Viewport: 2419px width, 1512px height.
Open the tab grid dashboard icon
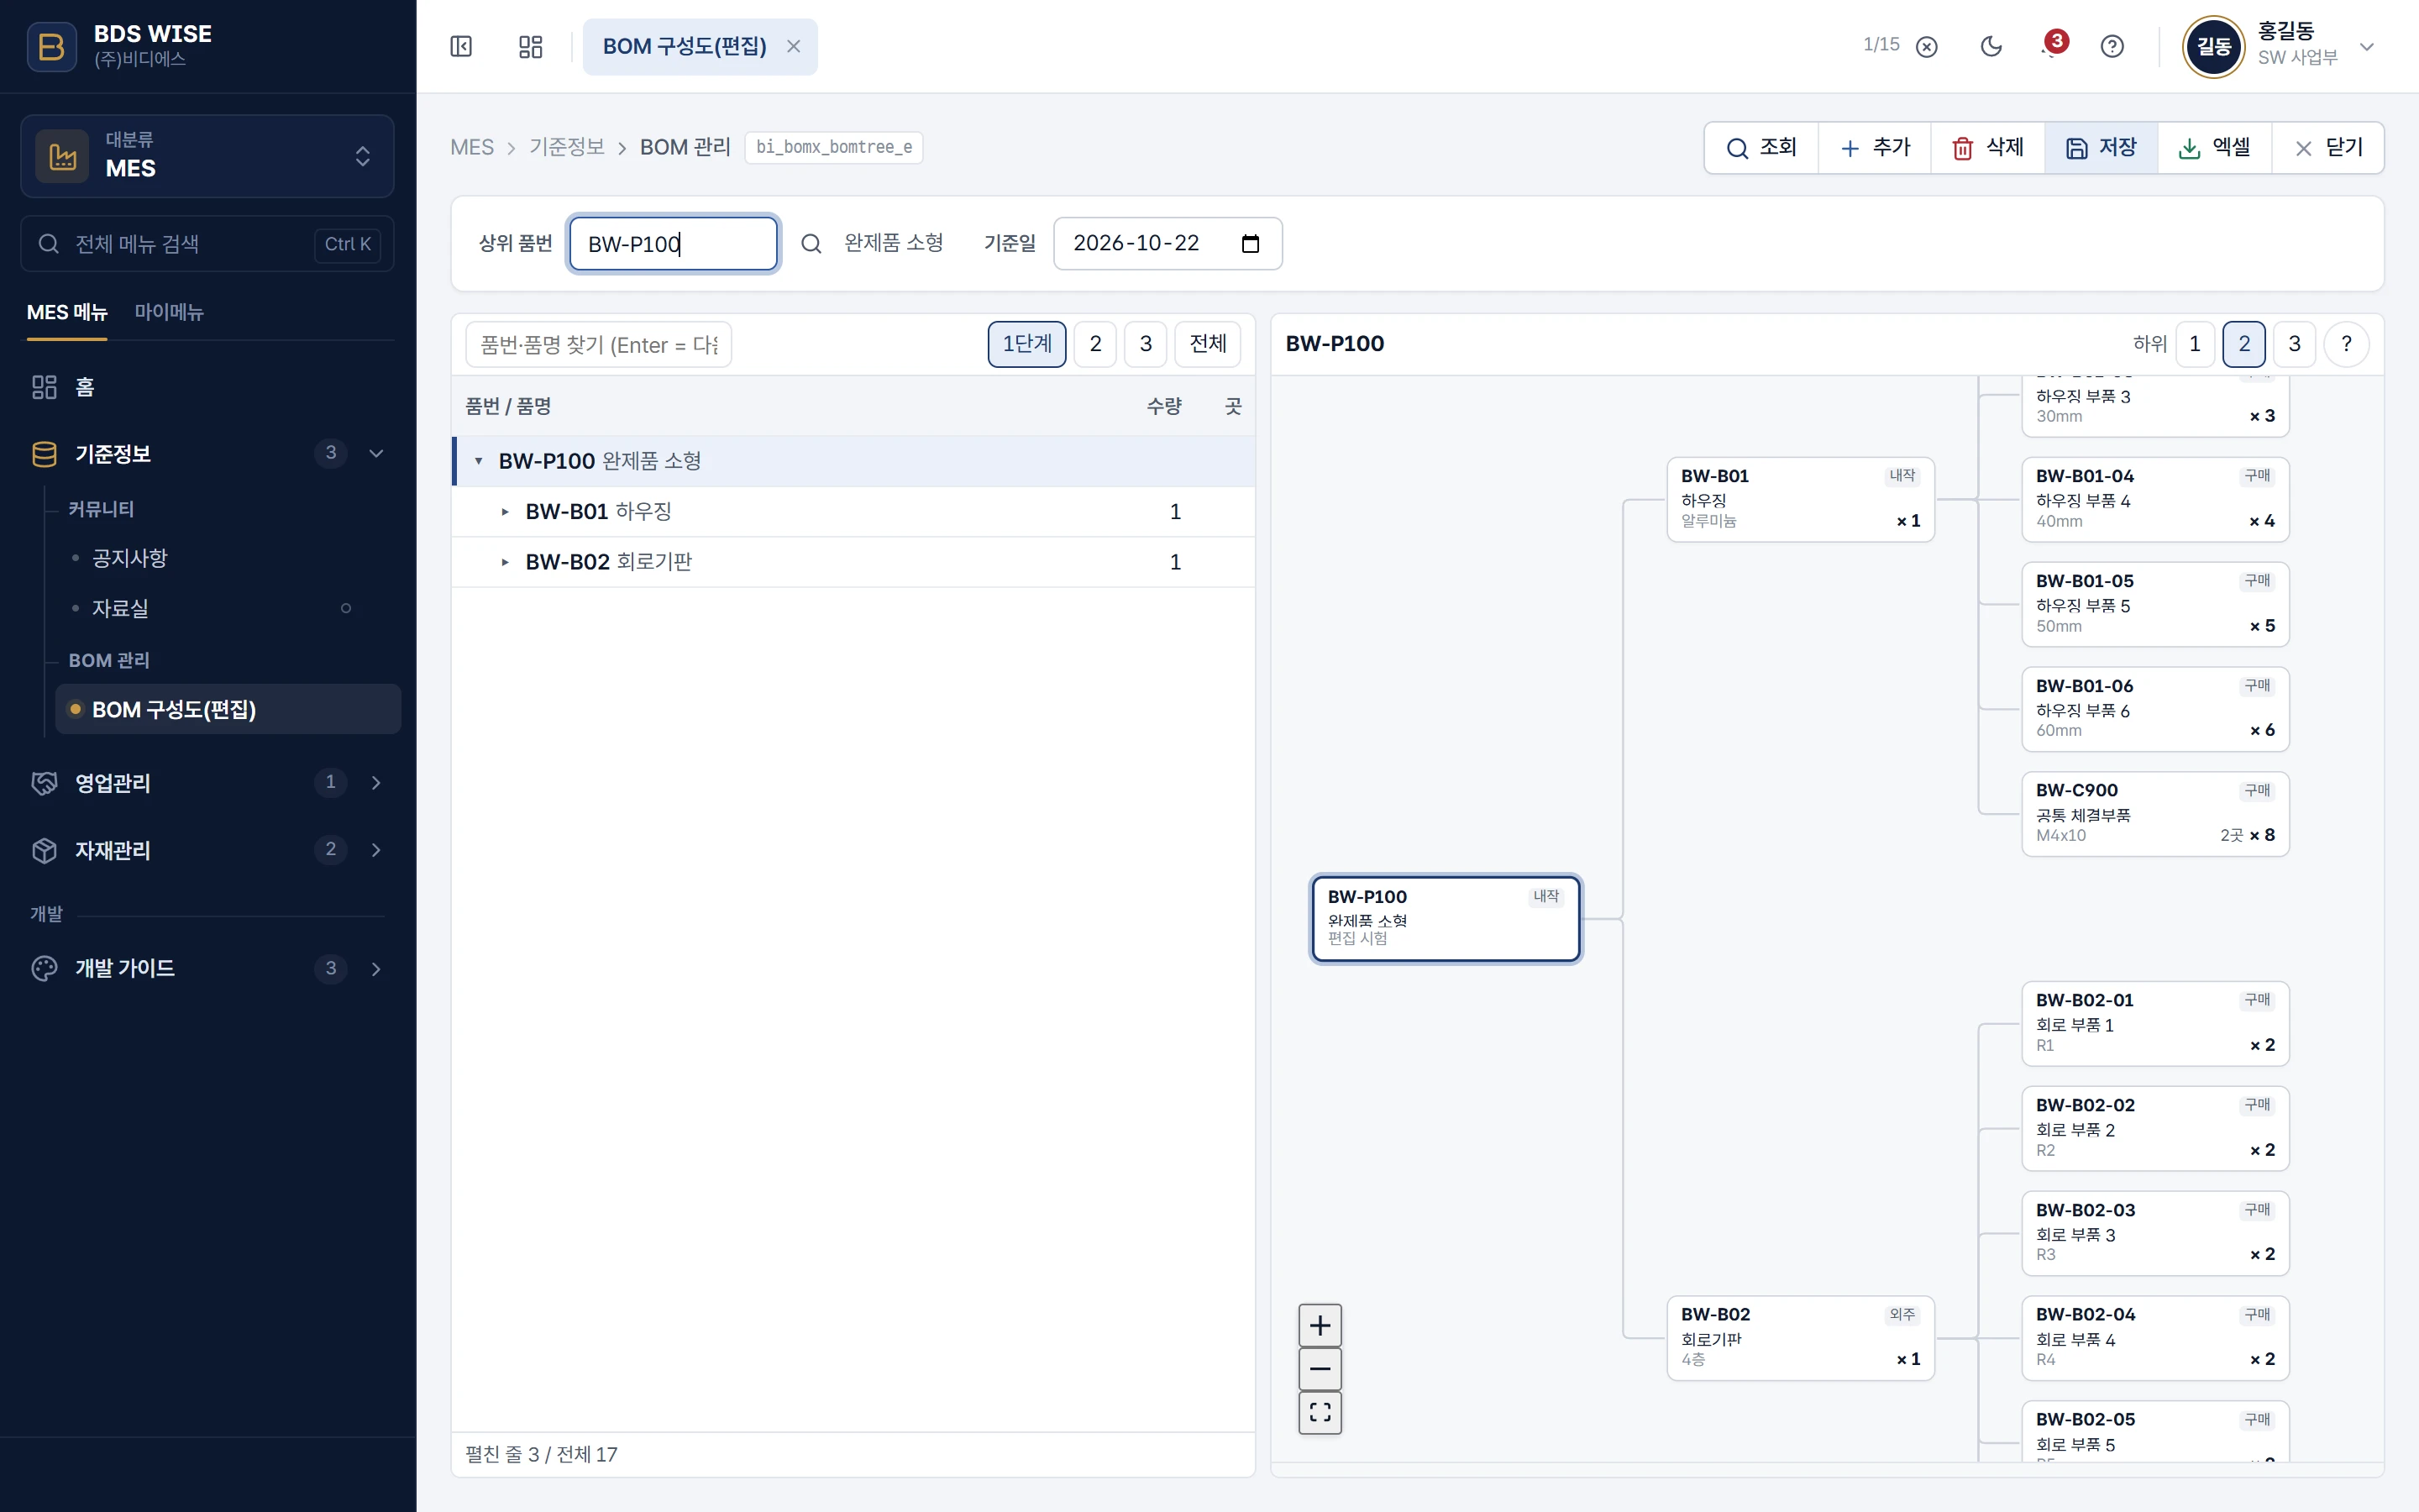(x=531, y=46)
